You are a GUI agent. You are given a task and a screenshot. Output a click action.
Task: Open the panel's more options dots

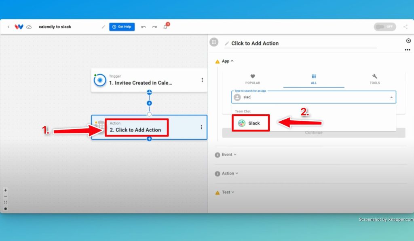point(408,50)
